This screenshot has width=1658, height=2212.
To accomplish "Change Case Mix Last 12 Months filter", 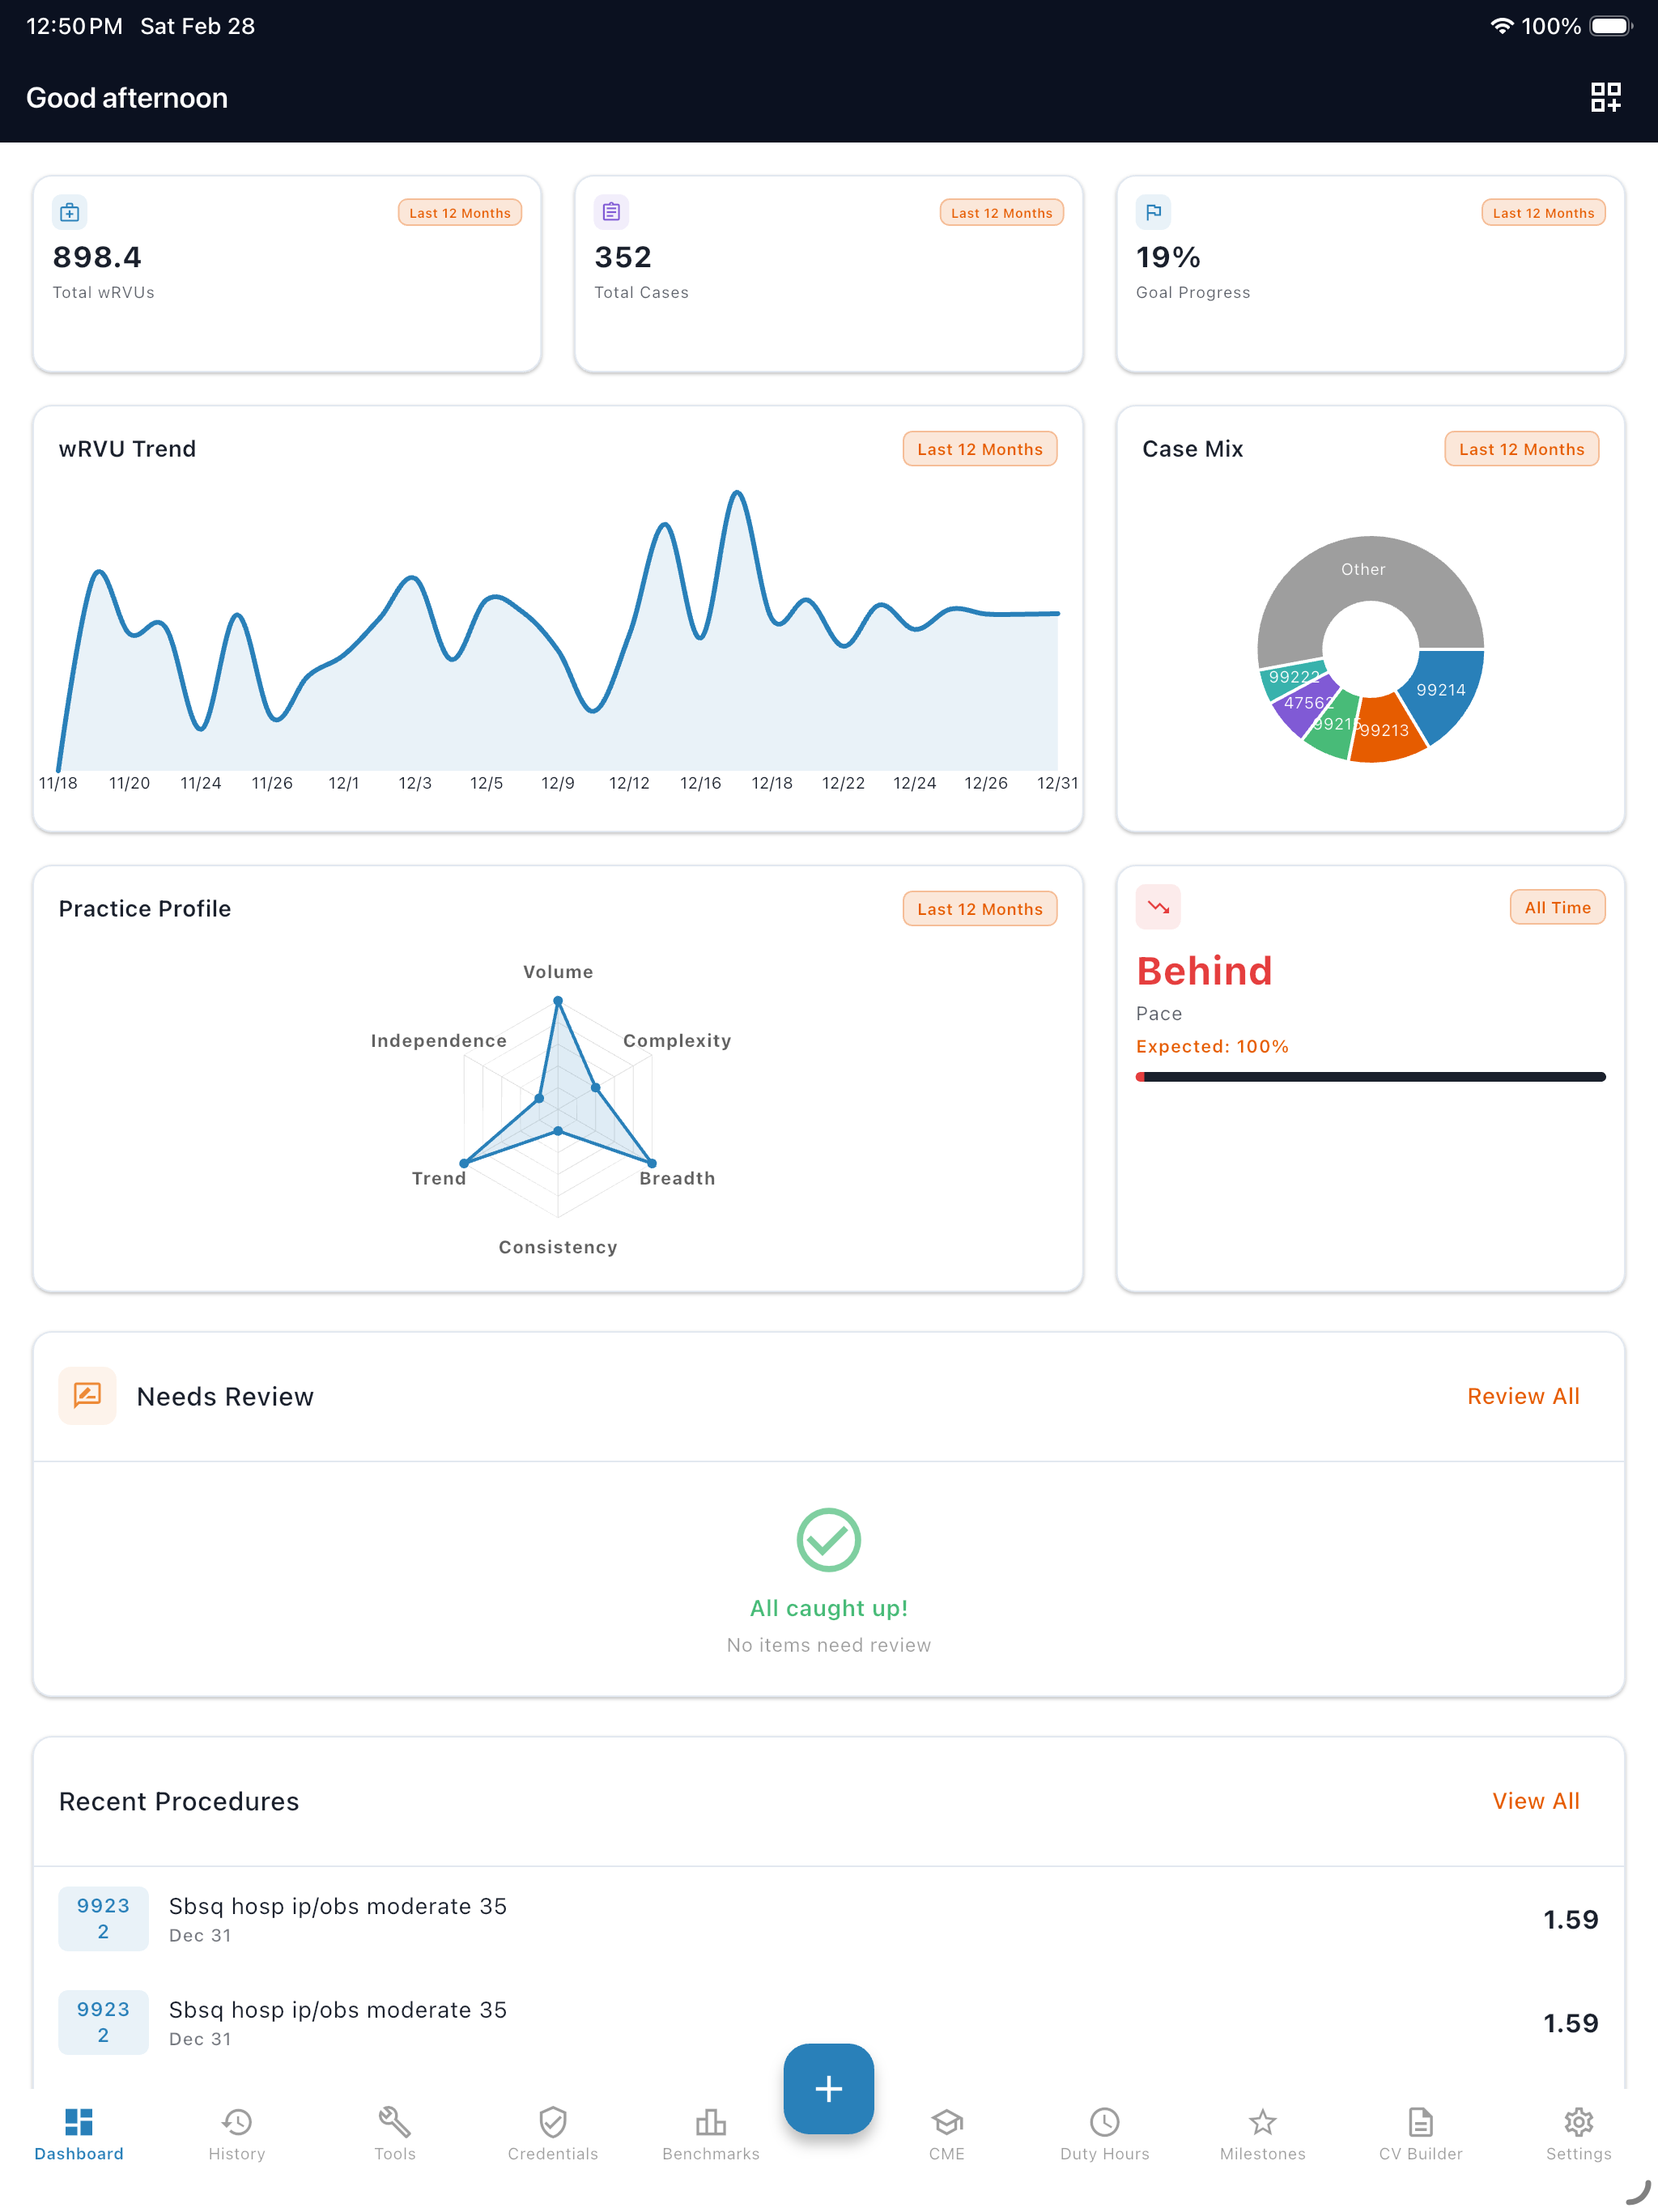I will click(x=1520, y=449).
